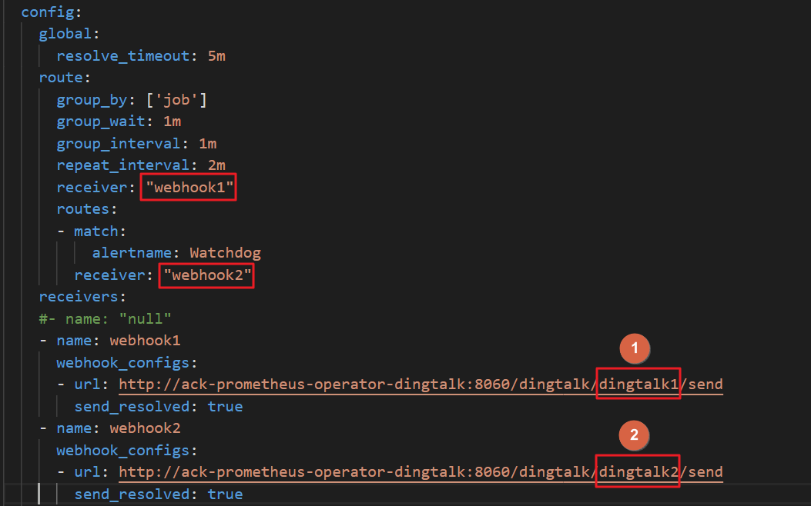Click the 'alertname' key
The width and height of the screenshot is (811, 506).
click(x=132, y=253)
